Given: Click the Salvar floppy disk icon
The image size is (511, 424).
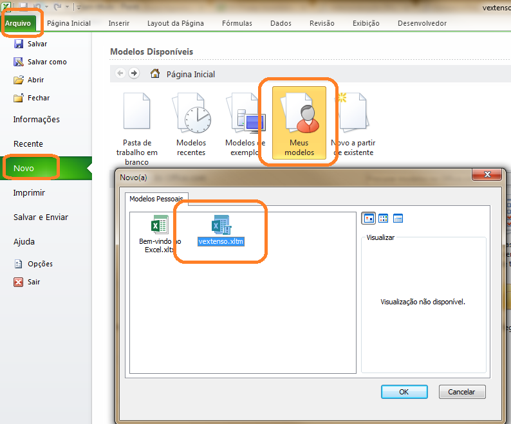Looking at the screenshot, I should 19,44.
